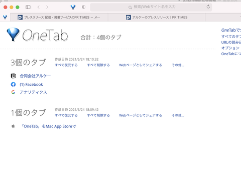Click the 作成日時 2021/6/24 18:10:32 timestamp
The width and height of the screenshot is (241, 181).
tap(77, 59)
